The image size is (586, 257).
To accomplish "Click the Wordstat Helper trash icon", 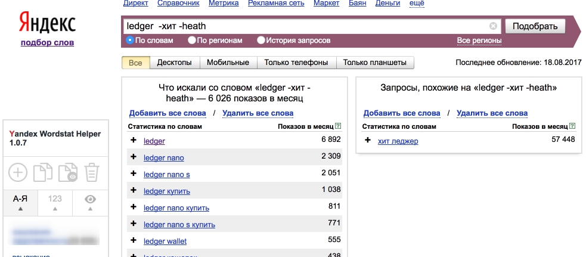I will pyautogui.click(x=92, y=173).
